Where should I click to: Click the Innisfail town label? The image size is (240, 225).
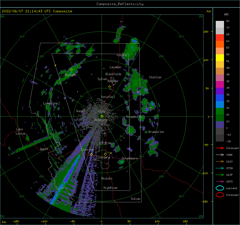(x=108, y=97)
